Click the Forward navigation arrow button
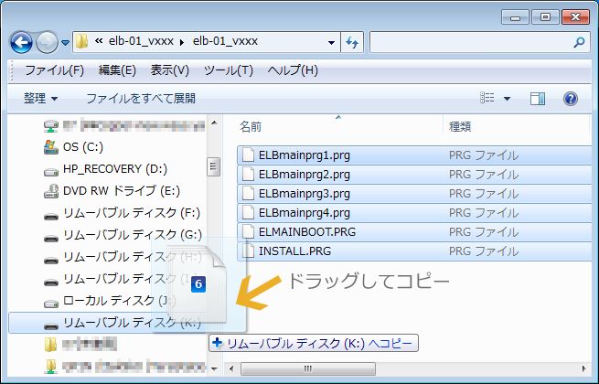 point(47,42)
